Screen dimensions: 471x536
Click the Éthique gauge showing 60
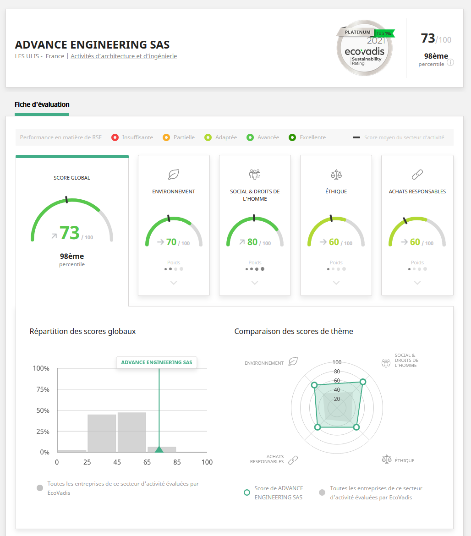pyautogui.click(x=336, y=231)
